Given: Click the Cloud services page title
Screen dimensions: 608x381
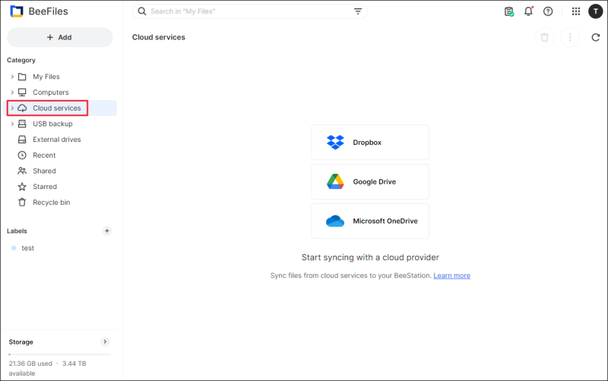Looking at the screenshot, I should pyautogui.click(x=159, y=37).
